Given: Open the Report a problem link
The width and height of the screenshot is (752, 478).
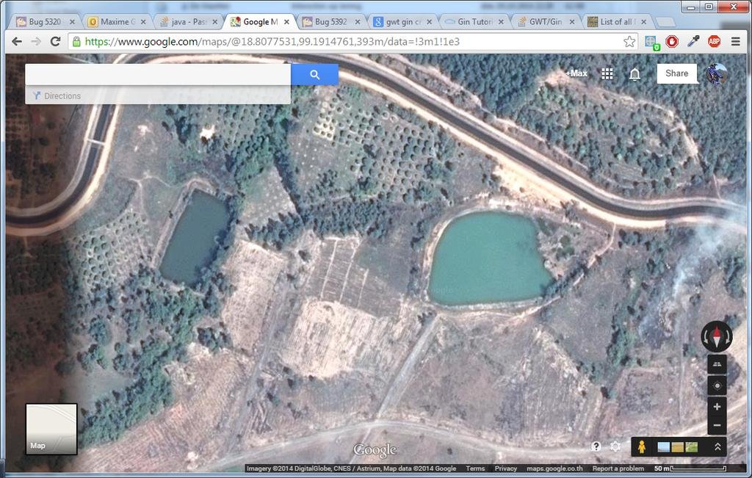Looking at the screenshot, I should [x=618, y=468].
